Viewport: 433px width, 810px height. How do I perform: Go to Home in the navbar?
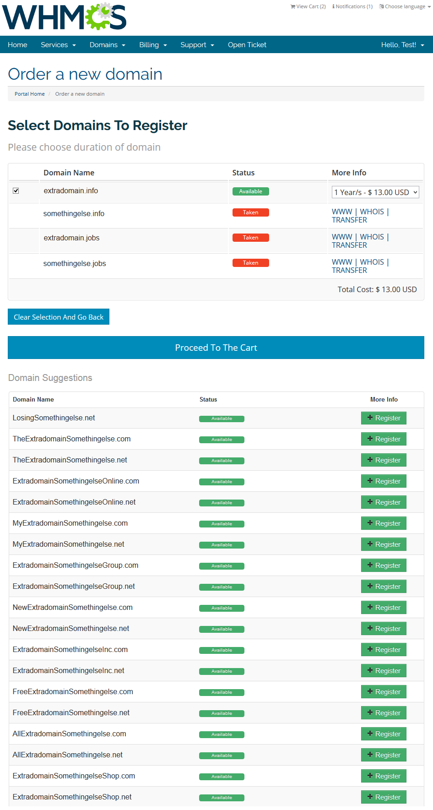(17, 45)
